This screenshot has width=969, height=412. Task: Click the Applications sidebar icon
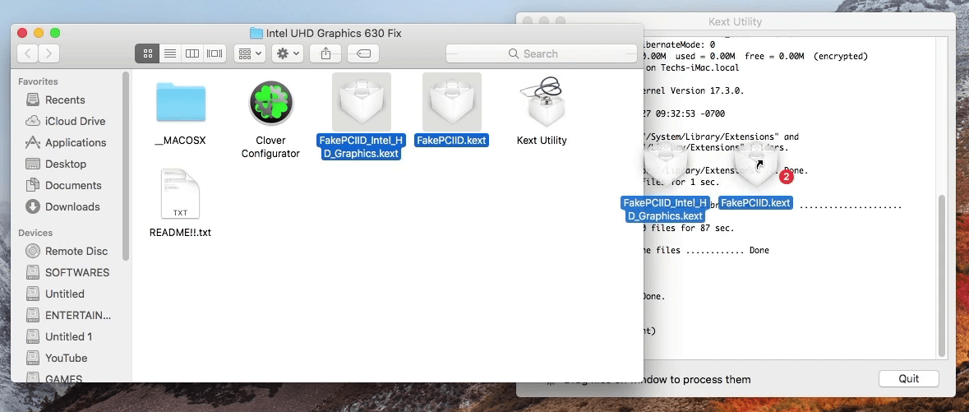(x=33, y=143)
